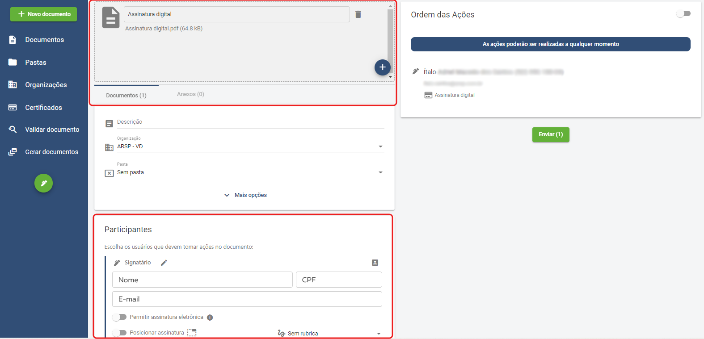Click the Participantes heading
Screen dimensions: 704x339
tap(128, 230)
